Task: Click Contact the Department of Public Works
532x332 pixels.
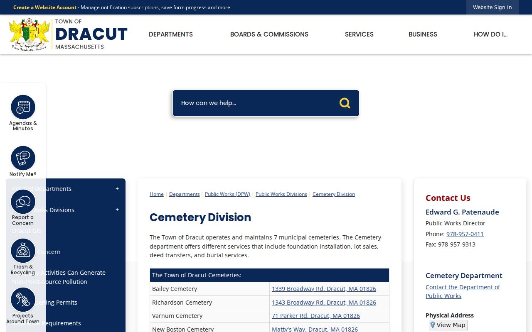Action: (463, 291)
